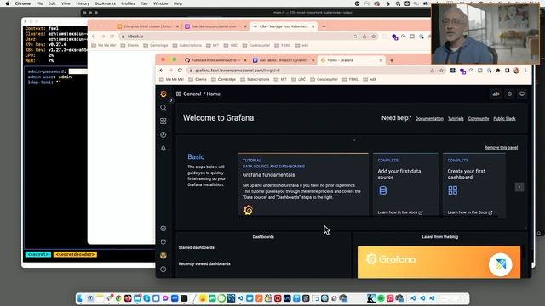The image size is (545, 306).
Task: Open the Alerting bell icon in sidebar
Action: pyautogui.click(x=163, y=148)
